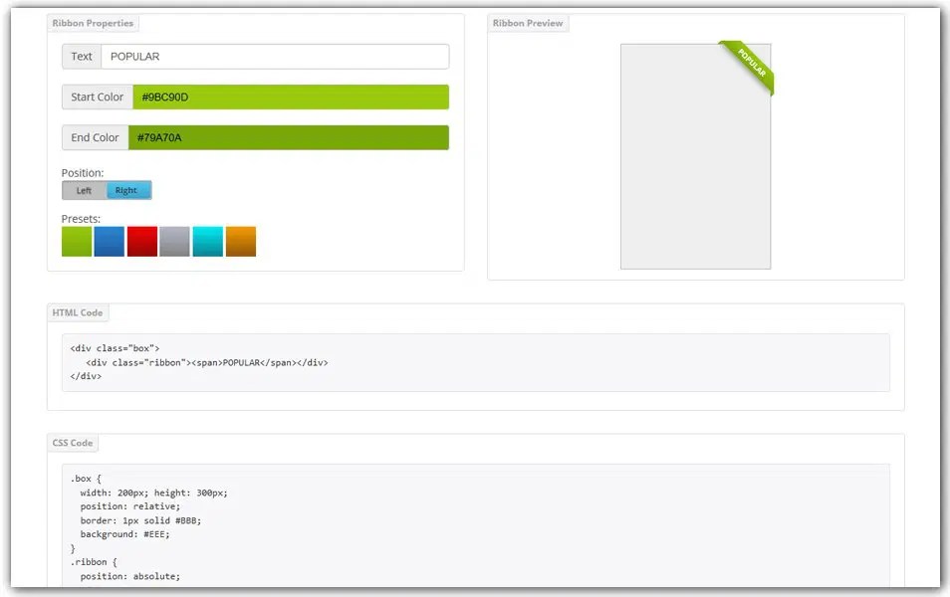Select the blue preset swatch
The width and height of the screenshot is (950, 597).
click(110, 241)
